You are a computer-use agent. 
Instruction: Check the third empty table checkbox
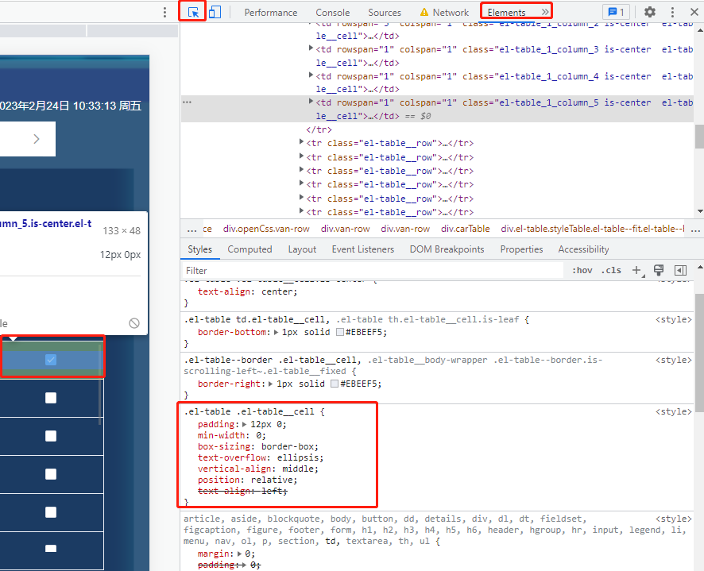coord(51,474)
